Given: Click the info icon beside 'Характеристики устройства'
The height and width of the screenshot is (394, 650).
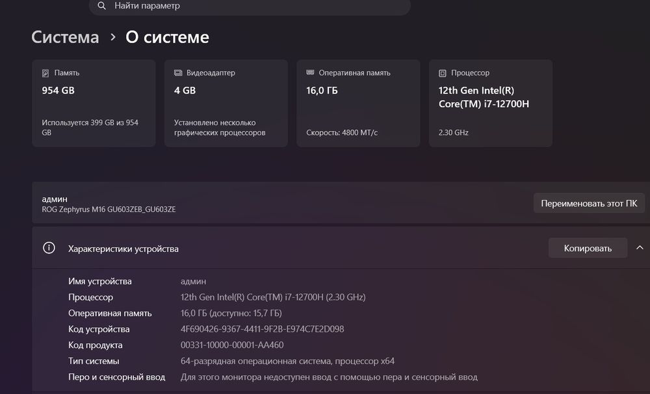Looking at the screenshot, I should pyautogui.click(x=49, y=248).
